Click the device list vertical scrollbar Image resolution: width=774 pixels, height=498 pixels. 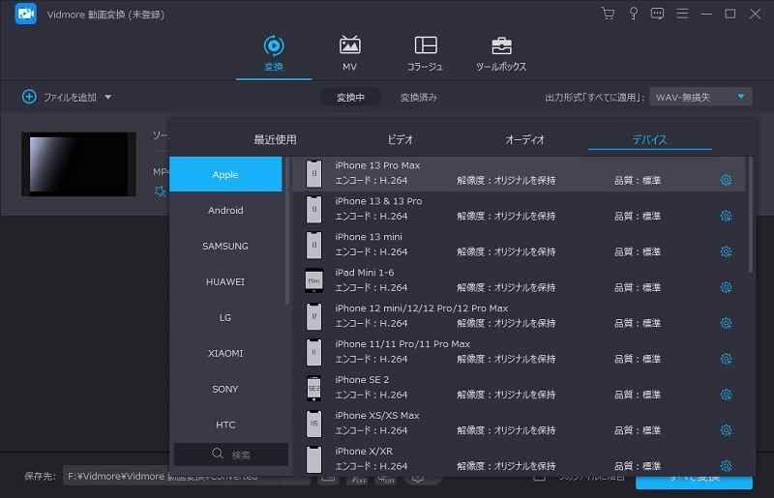point(751,215)
